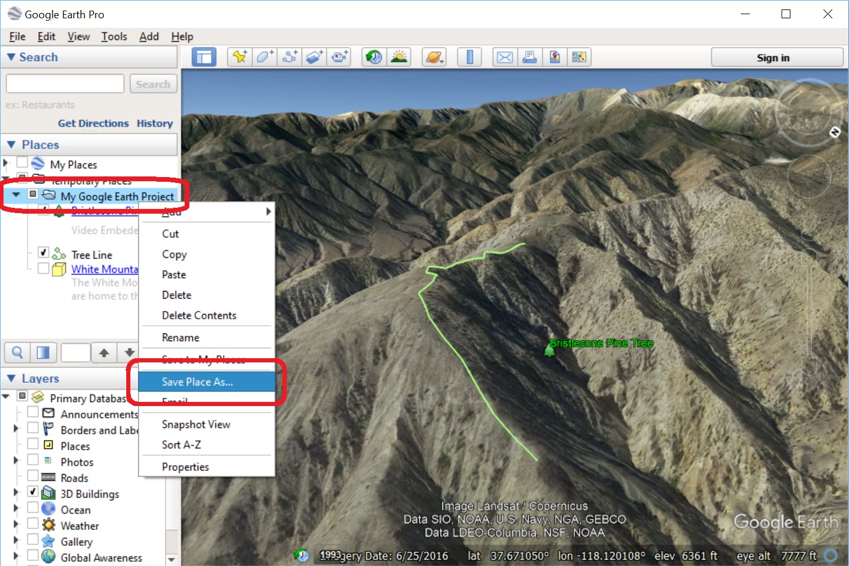
Task: Move item up with arrow button
Action: pyautogui.click(x=104, y=352)
